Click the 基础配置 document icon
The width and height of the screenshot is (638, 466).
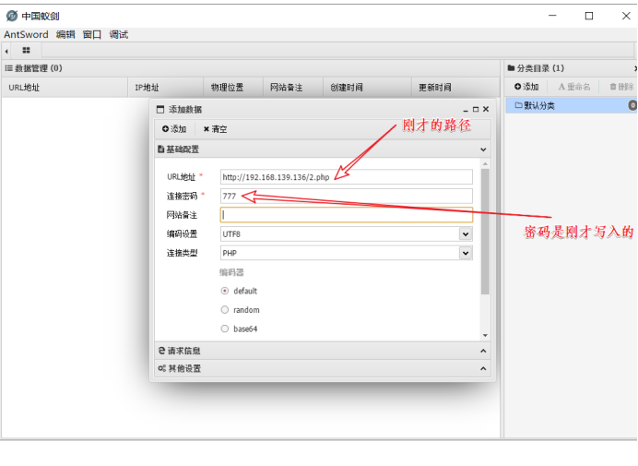tap(160, 149)
